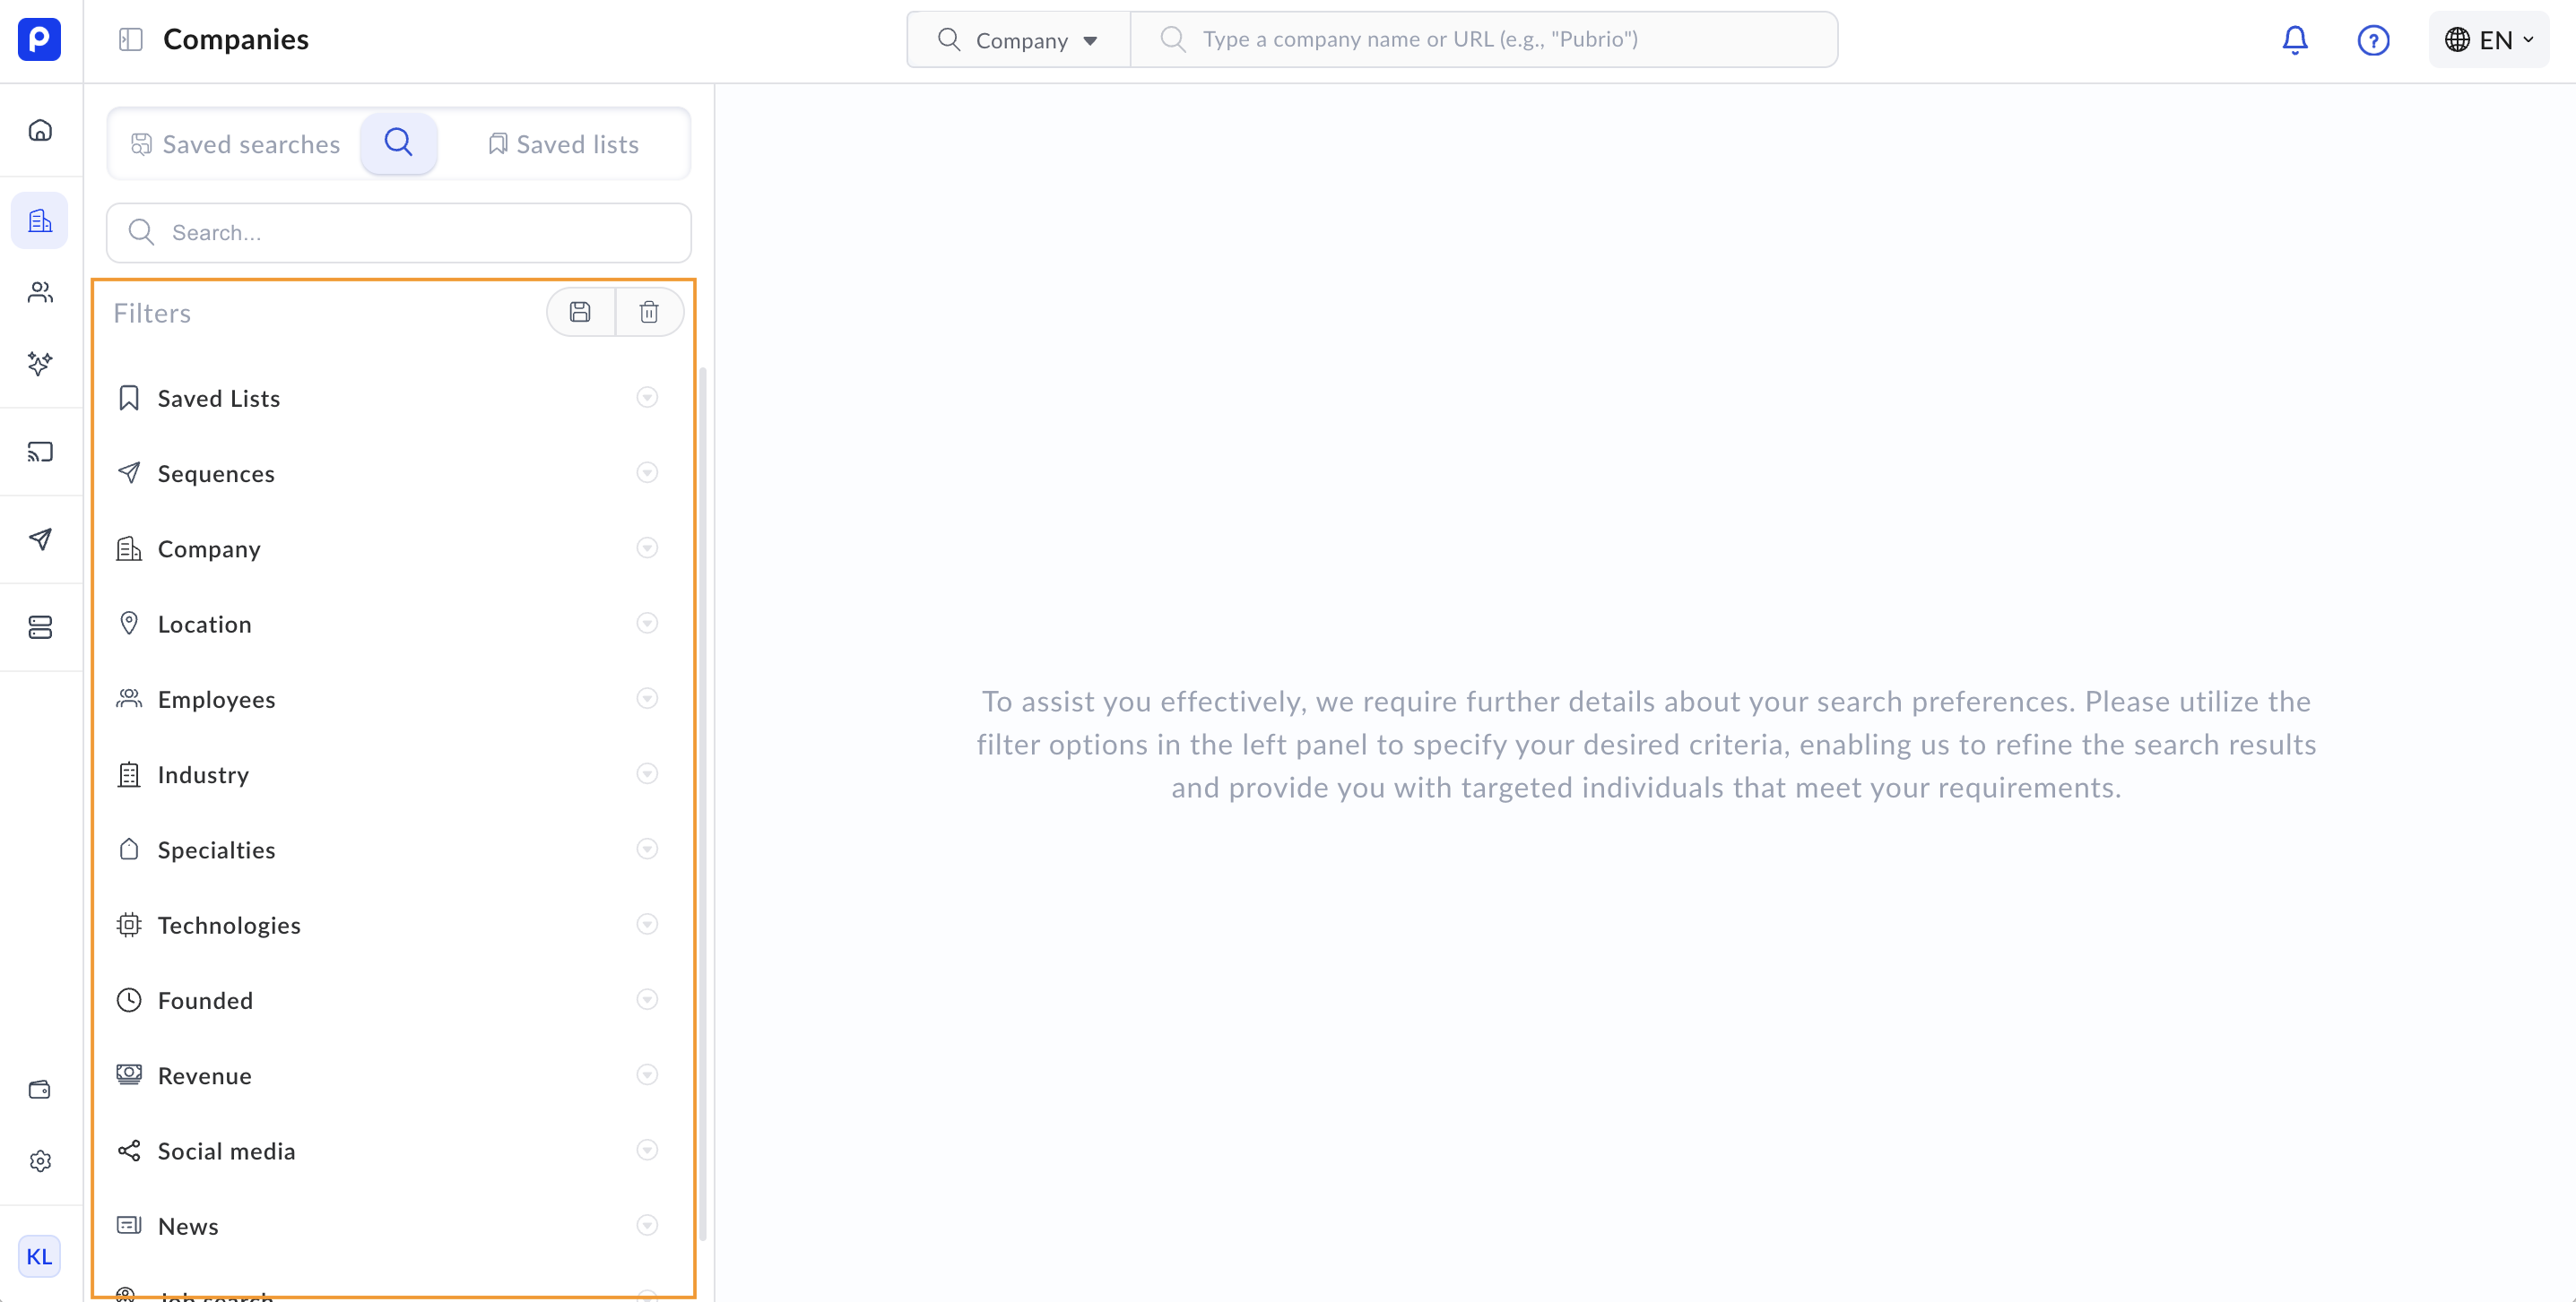Screen dimensions: 2576x1302
Task: Open the settings gear in sidebar
Action: (x=40, y=1161)
